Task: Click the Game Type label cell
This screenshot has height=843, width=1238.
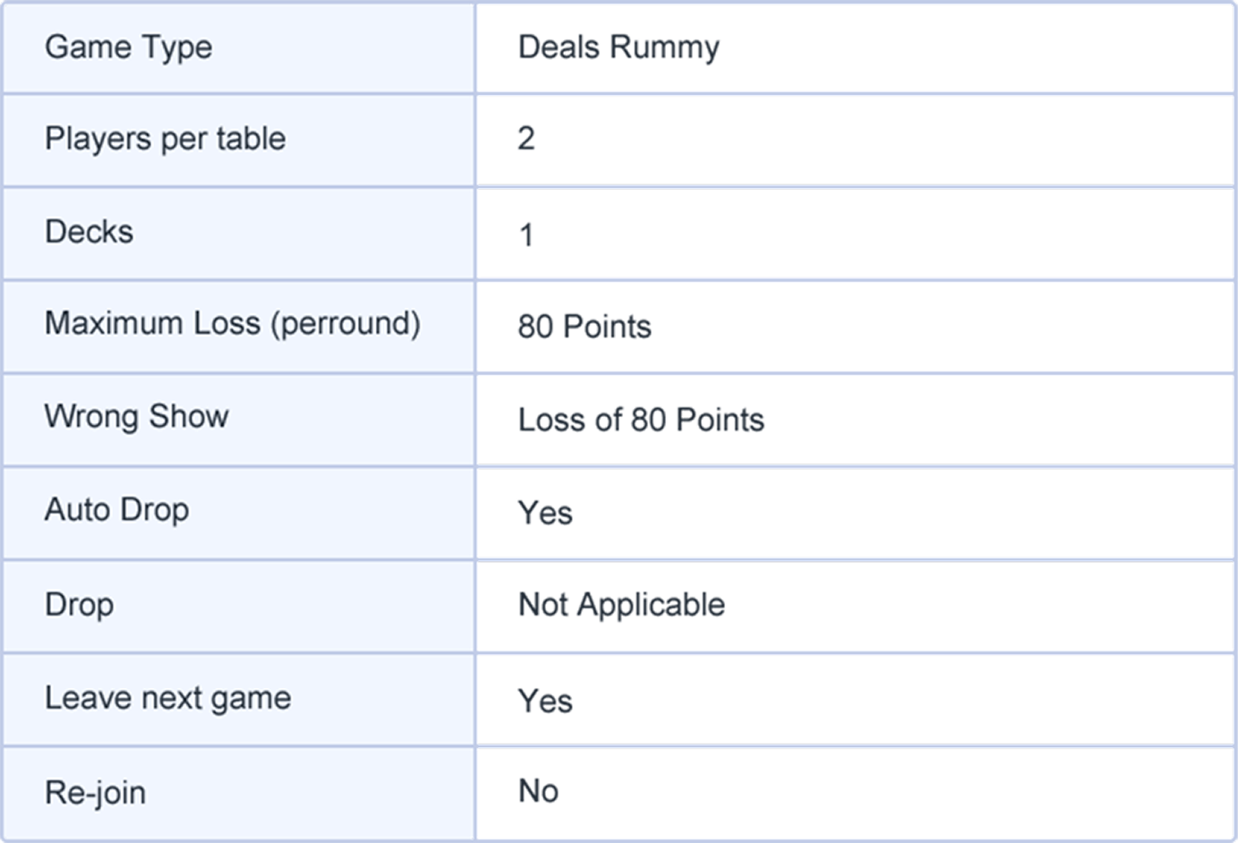Action: [129, 47]
